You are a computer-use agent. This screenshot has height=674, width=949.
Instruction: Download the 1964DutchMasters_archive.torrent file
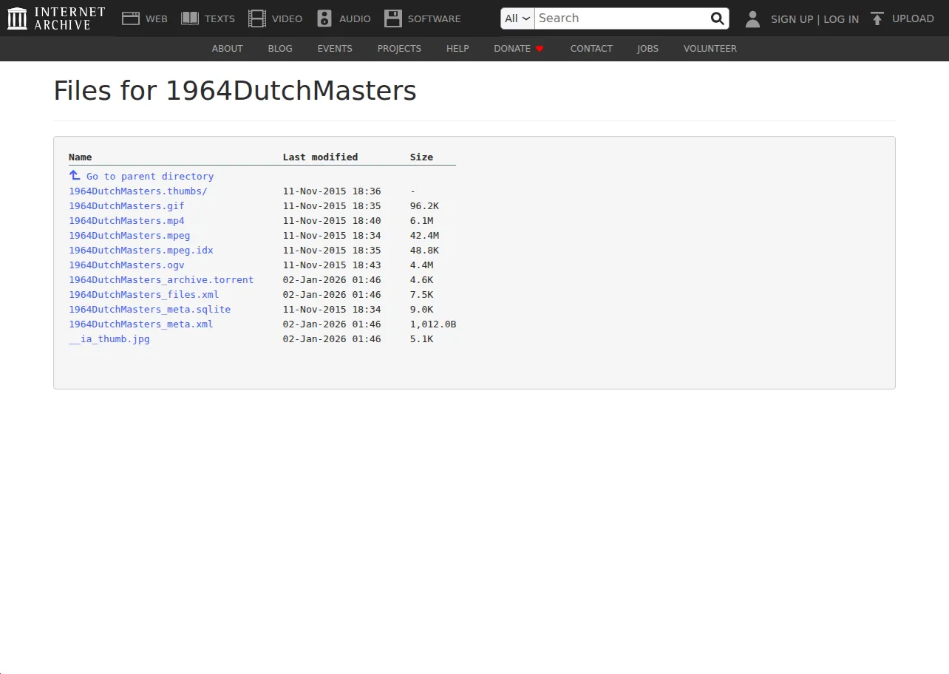click(x=161, y=280)
